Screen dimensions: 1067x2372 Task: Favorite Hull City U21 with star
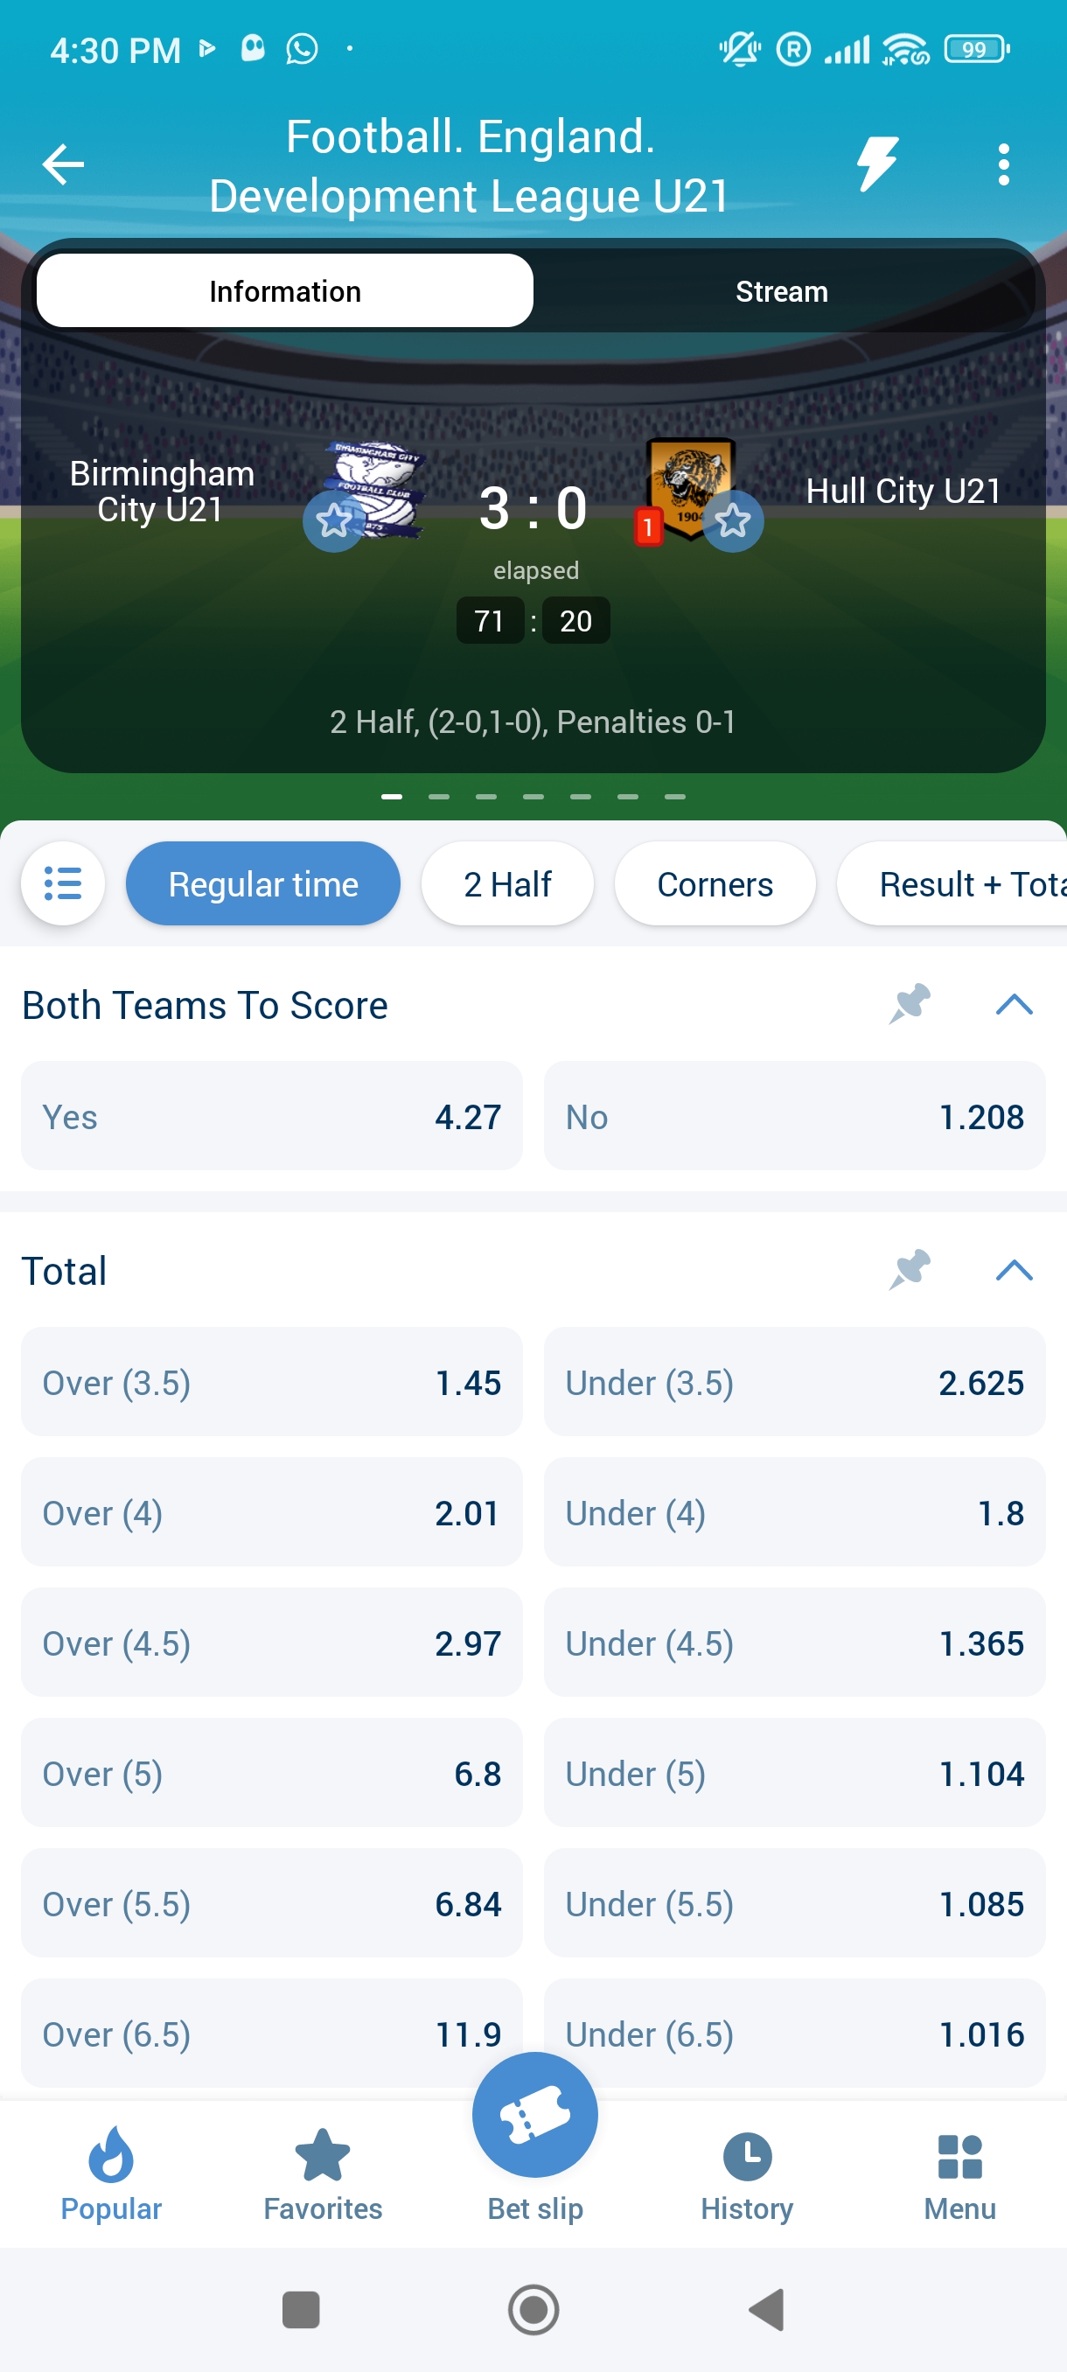click(x=733, y=521)
